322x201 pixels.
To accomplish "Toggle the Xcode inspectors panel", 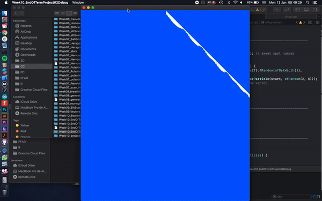I will [315, 10].
